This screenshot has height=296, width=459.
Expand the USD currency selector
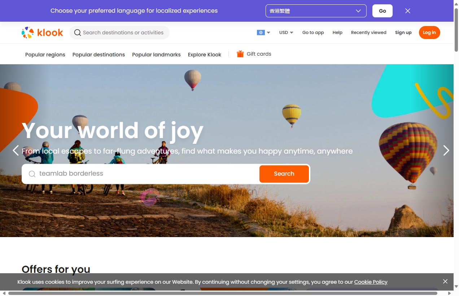tap(286, 33)
